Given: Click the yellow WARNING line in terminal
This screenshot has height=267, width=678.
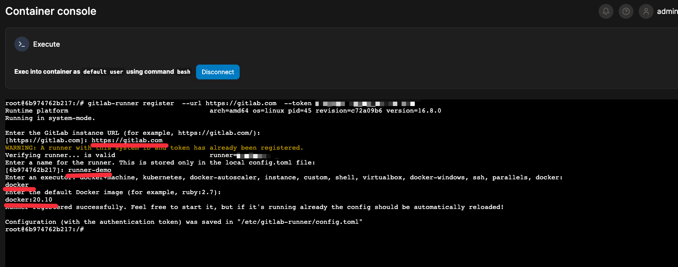Looking at the screenshot, I should (x=154, y=148).
